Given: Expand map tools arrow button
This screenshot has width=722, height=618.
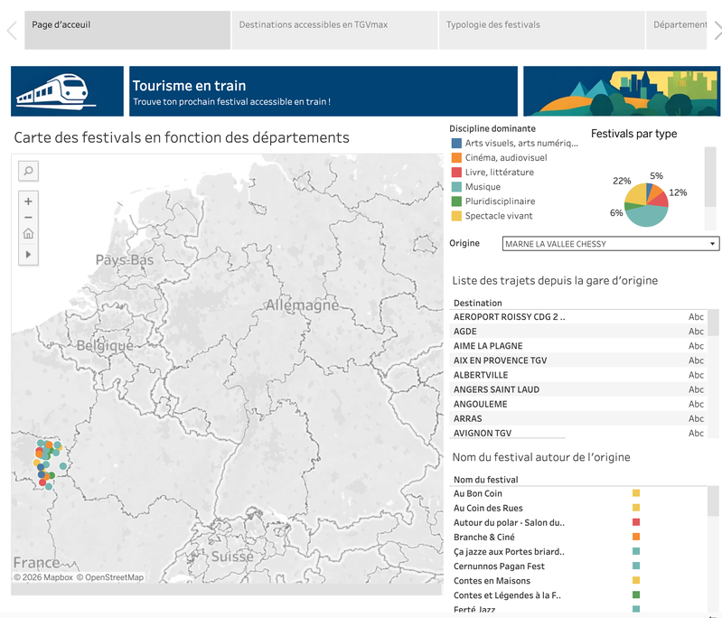Looking at the screenshot, I should (x=28, y=255).
